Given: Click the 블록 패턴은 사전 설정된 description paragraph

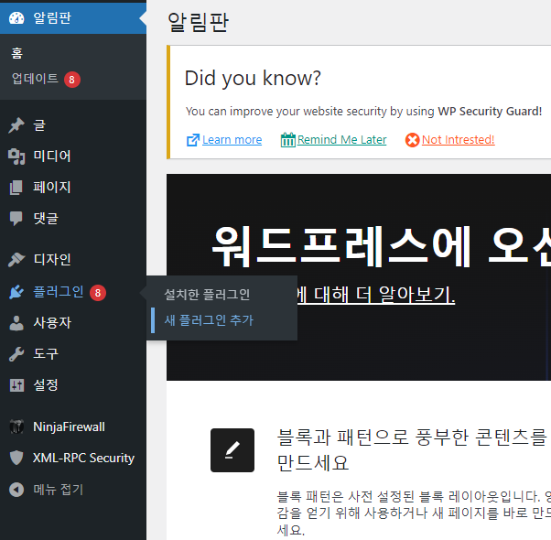Looking at the screenshot, I should (414, 513).
